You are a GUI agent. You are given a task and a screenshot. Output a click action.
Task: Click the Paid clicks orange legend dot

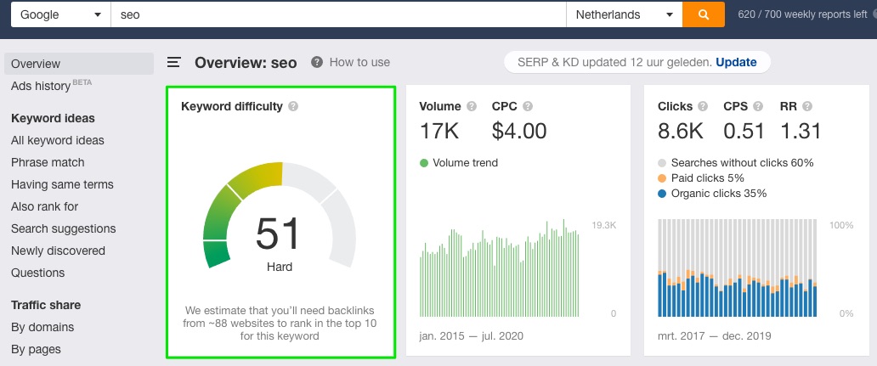pos(662,178)
